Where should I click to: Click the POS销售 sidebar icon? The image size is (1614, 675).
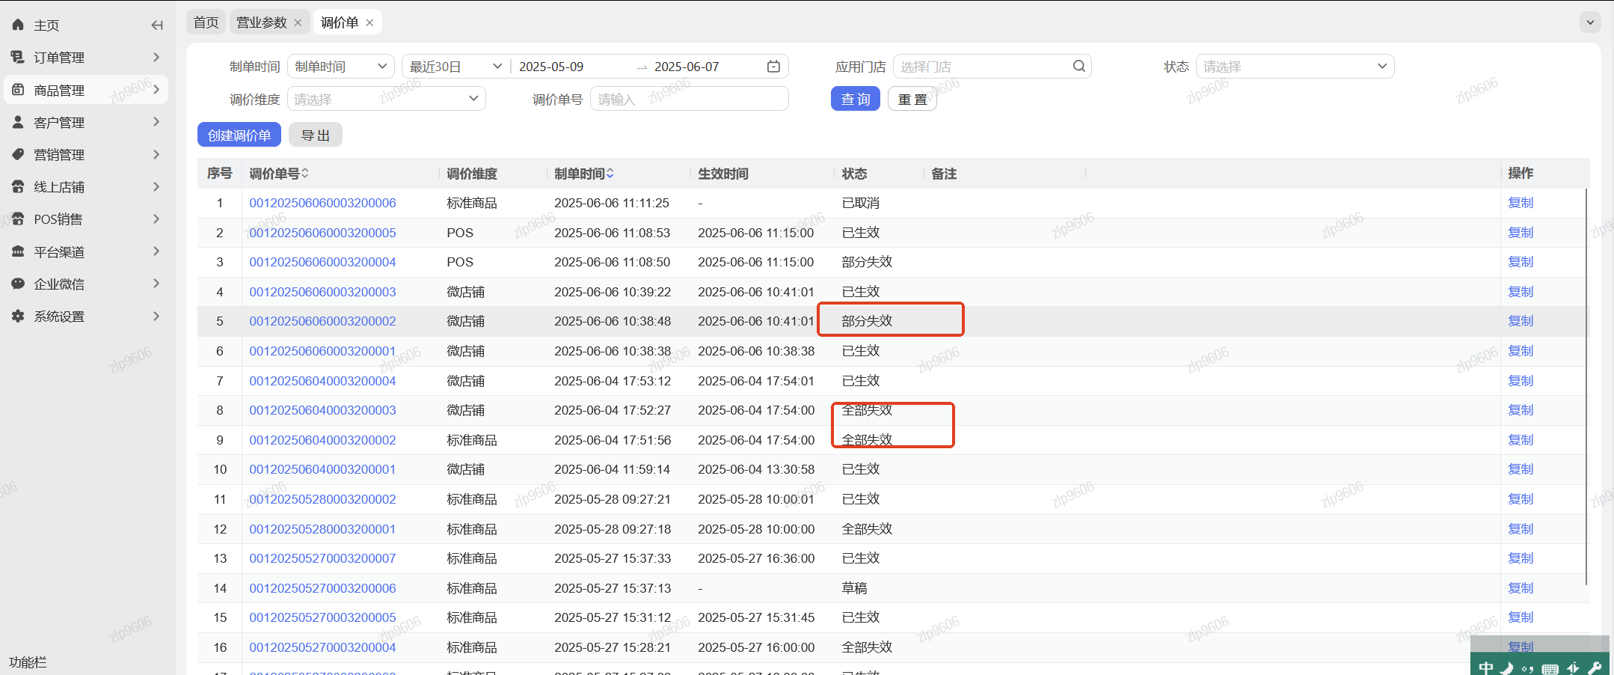18,219
